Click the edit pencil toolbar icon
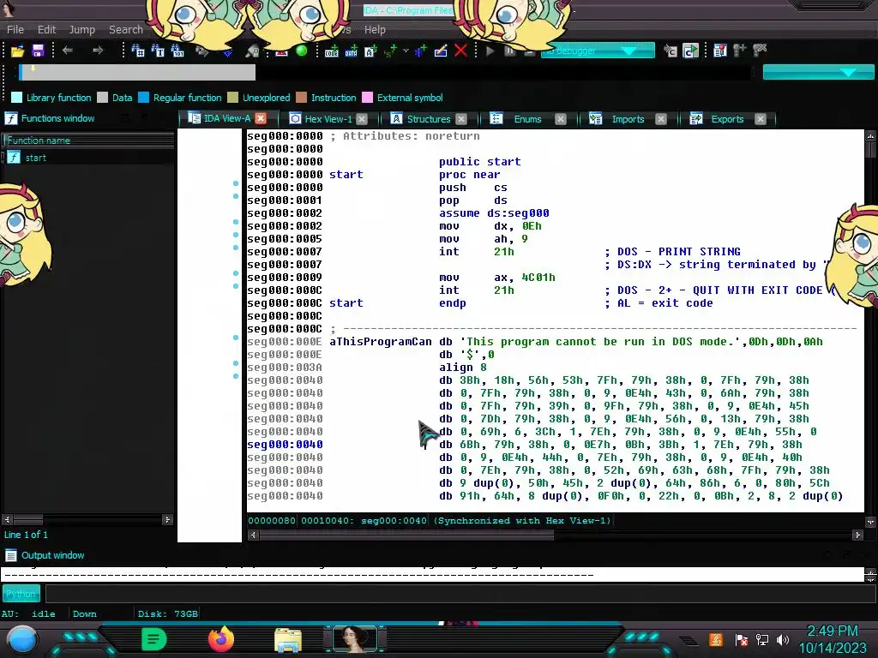 point(441,51)
